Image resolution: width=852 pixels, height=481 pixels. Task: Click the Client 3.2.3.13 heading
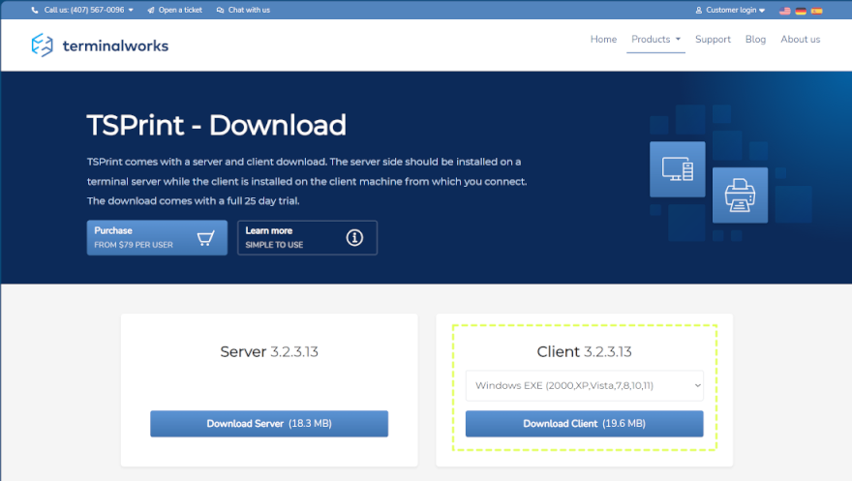click(x=584, y=351)
